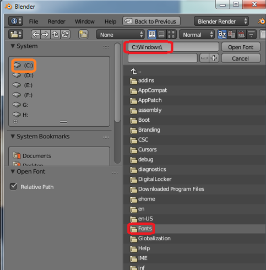The image size is (266, 270).
Task: Go back to previous folder arrow
Action: 36,34
